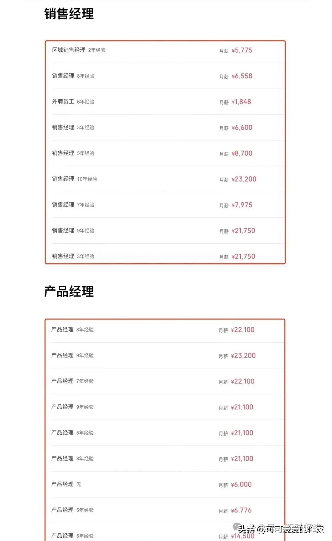The height and width of the screenshot is (541, 332).
Task: Open the 销售经理 9年经验 entry
Action: click(x=73, y=230)
